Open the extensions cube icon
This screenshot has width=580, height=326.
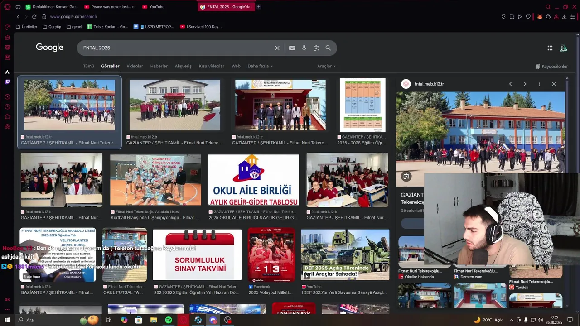click(x=548, y=17)
